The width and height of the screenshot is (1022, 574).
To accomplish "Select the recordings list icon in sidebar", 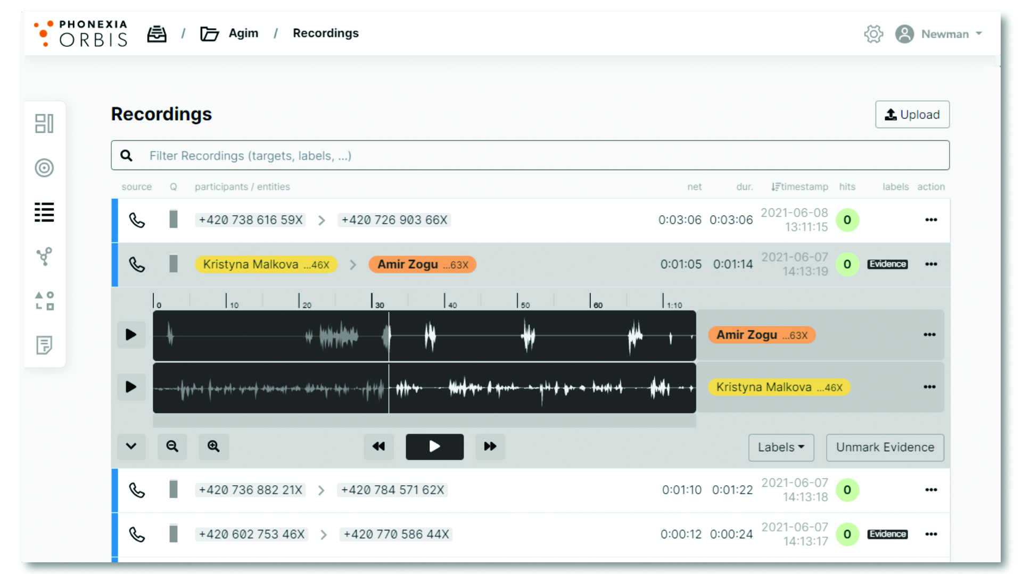I will [x=44, y=212].
